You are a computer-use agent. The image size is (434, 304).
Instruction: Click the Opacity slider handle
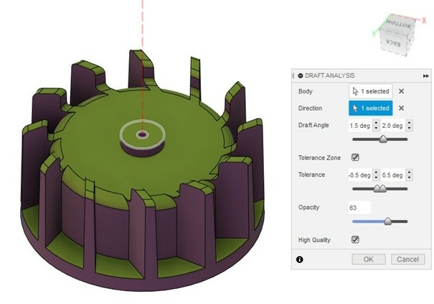388,221
